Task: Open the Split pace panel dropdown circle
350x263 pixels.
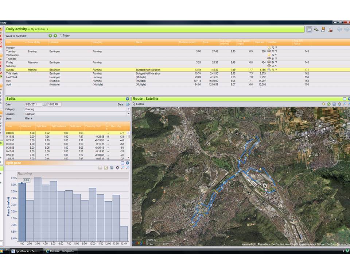Action: (128, 163)
